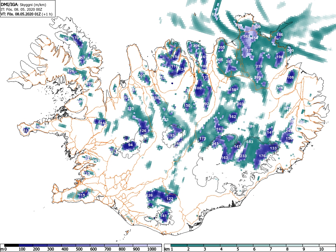Click the 176 visibility value on the map
The height and width of the screenshot is (252, 336).
[262, 156]
